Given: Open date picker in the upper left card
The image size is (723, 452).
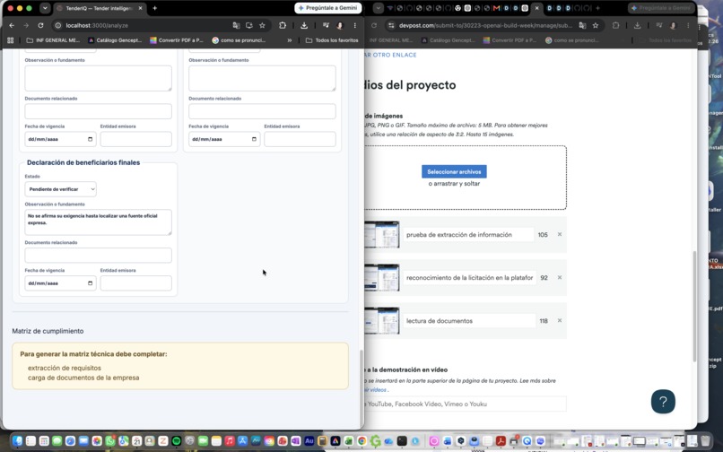Looking at the screenshot, I should (90, 139).
